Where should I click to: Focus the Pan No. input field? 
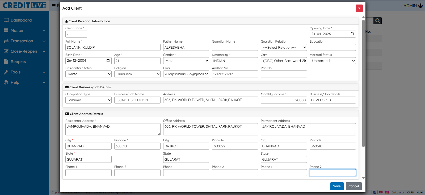[284, 74]
